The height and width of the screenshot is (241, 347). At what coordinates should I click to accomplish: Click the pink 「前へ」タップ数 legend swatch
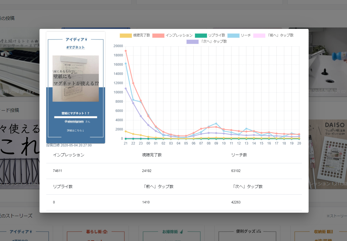pos(259,36)
